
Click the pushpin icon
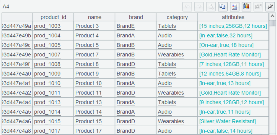270,7
